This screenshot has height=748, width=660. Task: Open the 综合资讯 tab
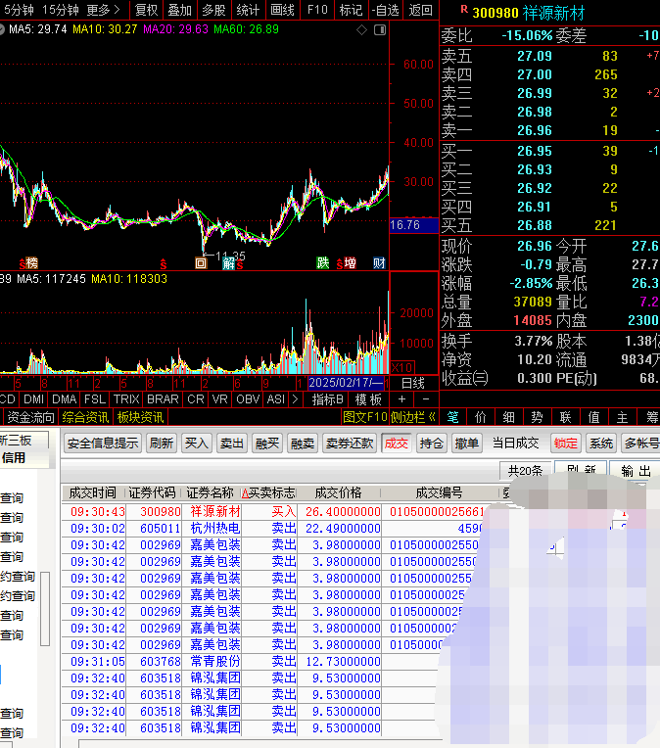click(85, 417)
